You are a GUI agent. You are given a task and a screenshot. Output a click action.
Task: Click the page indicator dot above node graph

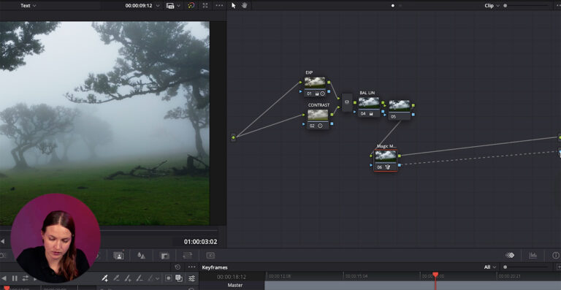(x=393, y=6)
